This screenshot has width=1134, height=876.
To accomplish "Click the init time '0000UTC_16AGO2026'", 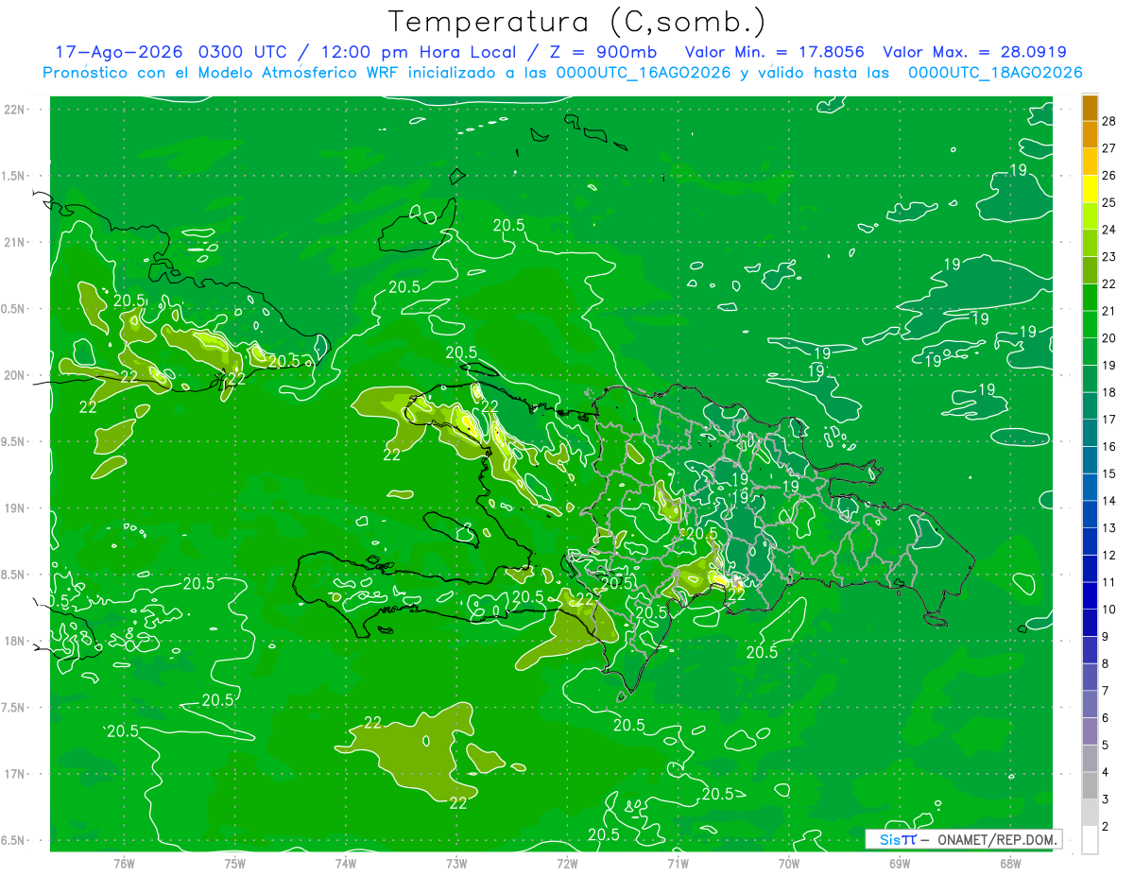I will pyautogui.click(x=644, y=73).
